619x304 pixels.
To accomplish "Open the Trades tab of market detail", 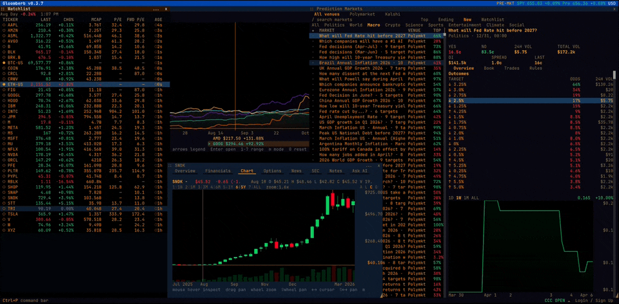I will [x=511, y=68].
